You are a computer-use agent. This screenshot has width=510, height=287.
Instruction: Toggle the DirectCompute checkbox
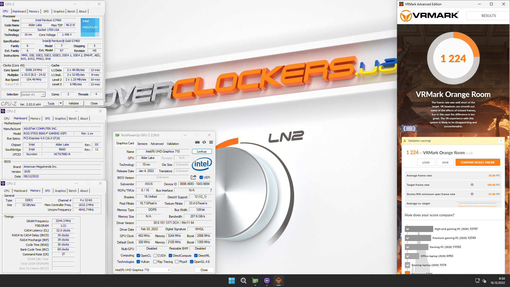(x=170, y=256)
